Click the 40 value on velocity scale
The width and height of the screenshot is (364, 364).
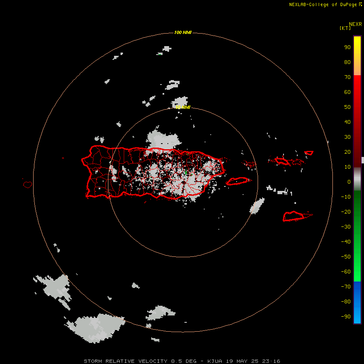pos(347,122)
